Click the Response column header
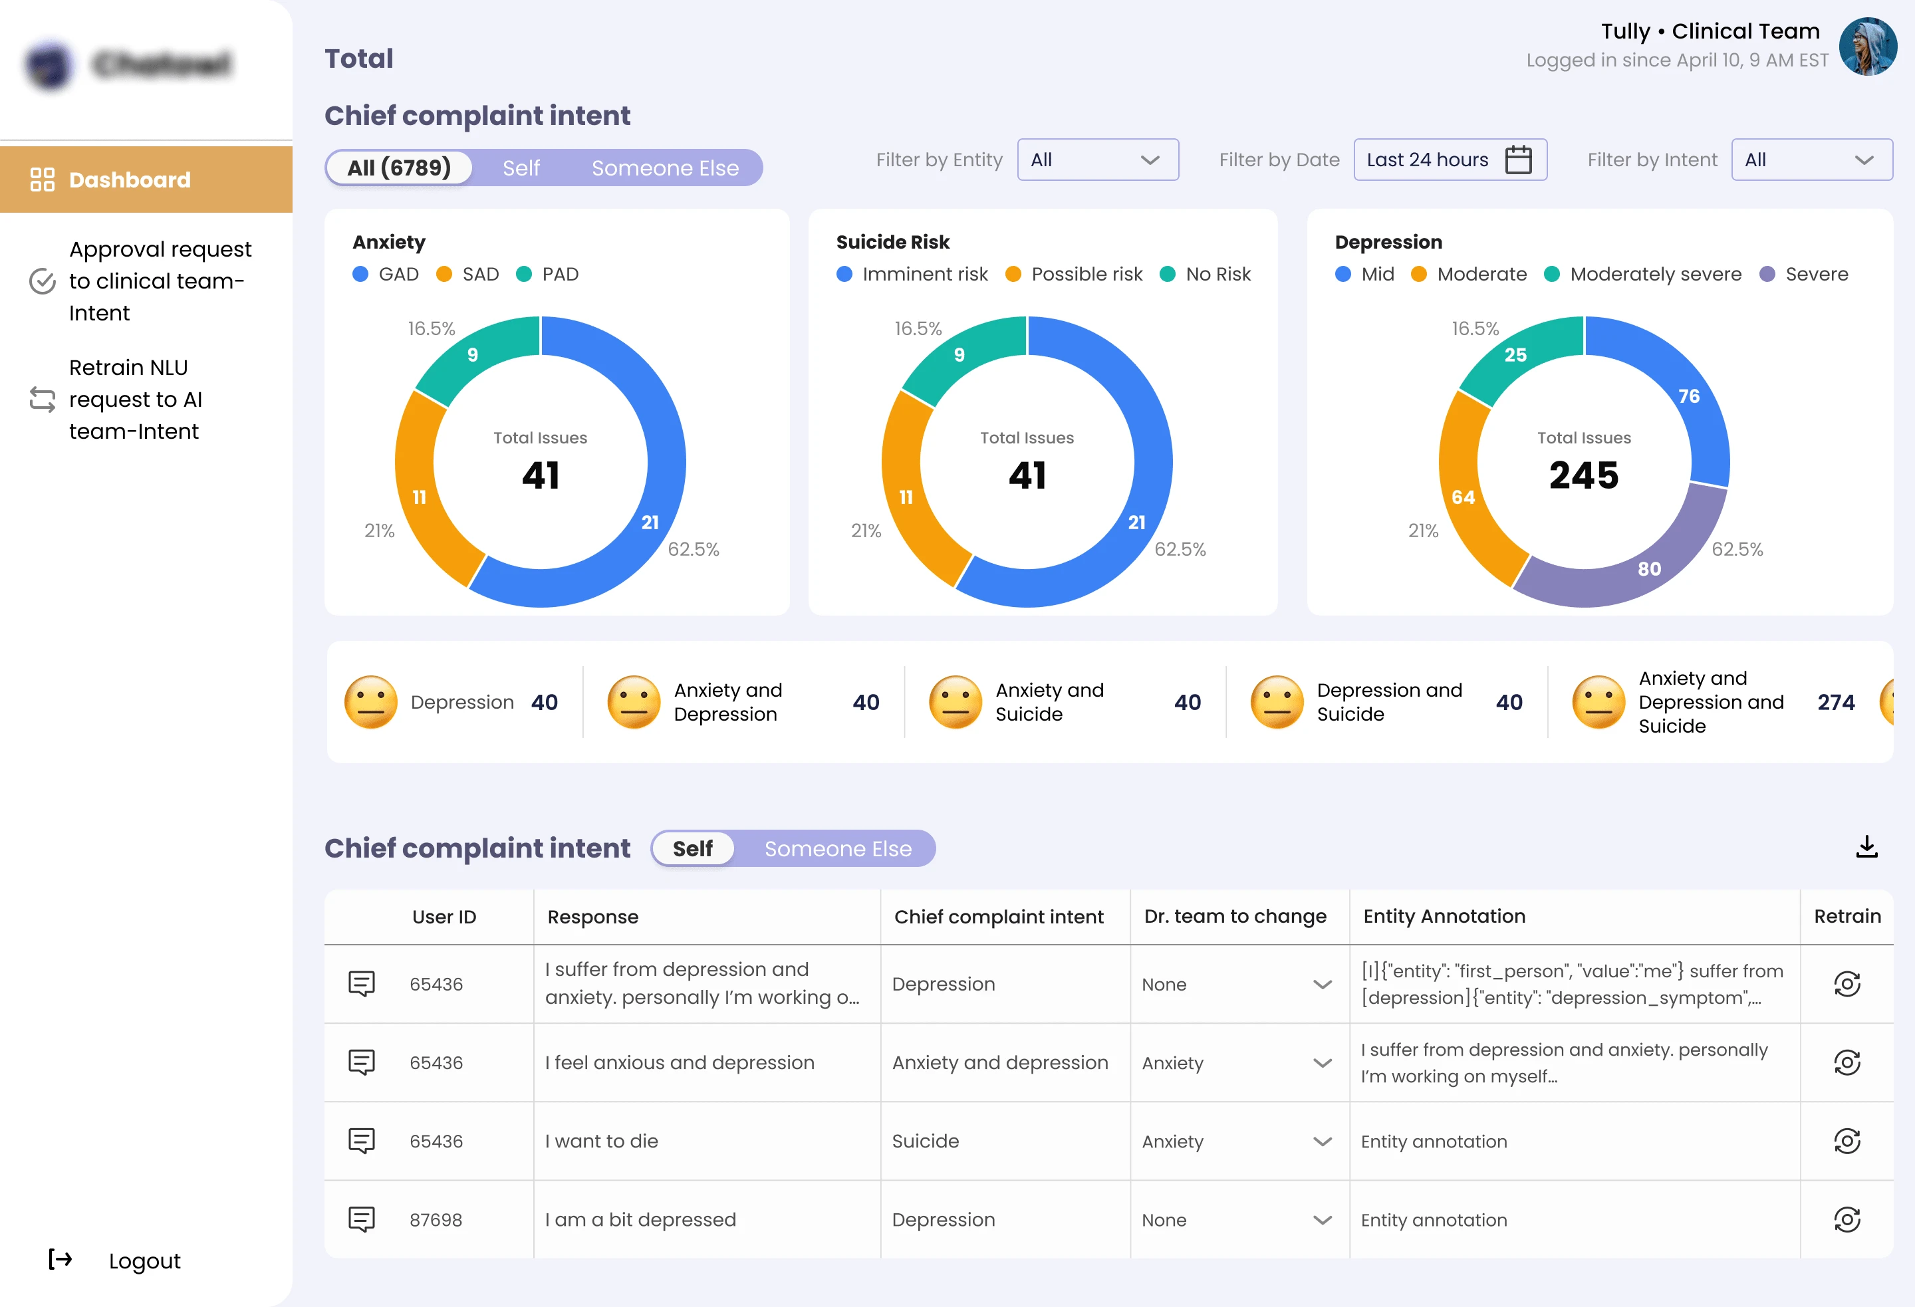 pos(592,916)
